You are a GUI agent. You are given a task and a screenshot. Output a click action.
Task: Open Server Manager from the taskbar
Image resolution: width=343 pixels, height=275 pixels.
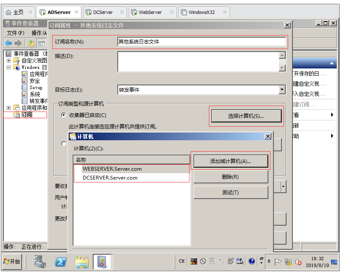[x=40, y=262]
